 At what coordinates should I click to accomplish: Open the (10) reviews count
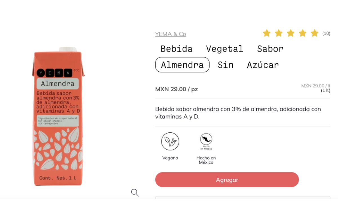point(326,34)
